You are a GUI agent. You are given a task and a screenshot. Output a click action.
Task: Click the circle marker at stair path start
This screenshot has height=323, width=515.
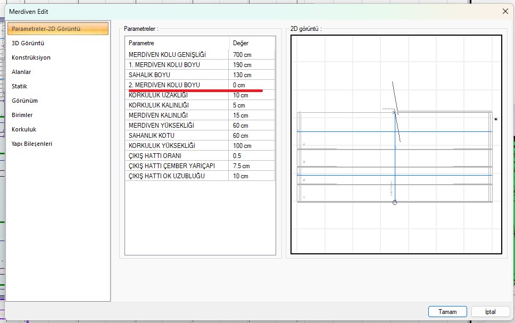(395, 202)
